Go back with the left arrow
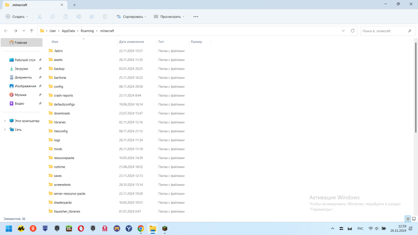The height and width of the screenshot is (235, 418). click(6, 31)
